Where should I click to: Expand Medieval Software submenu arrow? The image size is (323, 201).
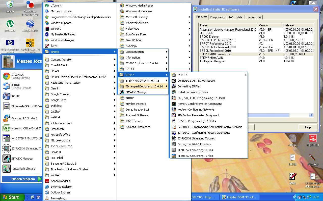189,23
